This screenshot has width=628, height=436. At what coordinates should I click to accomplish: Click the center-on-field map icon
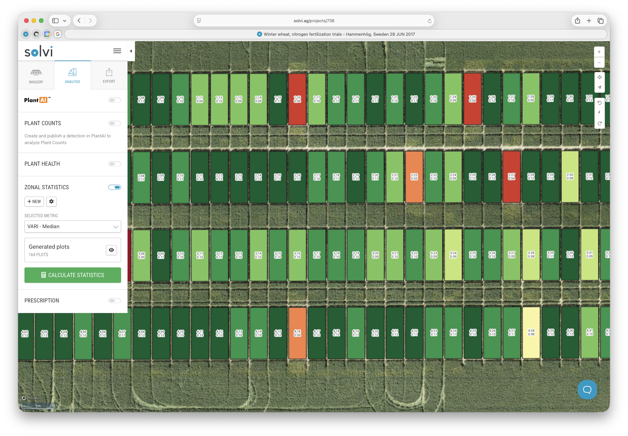click(599, 77)
